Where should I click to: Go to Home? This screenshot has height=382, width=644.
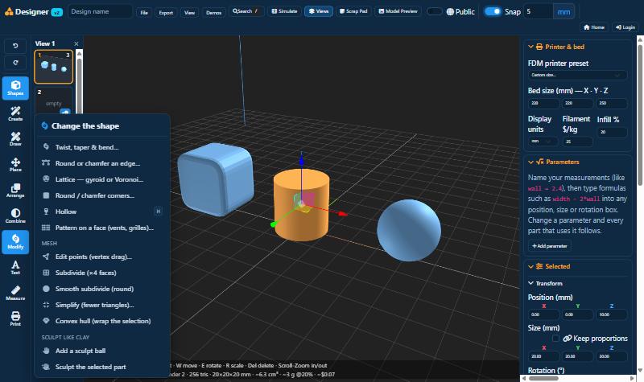(594, 27)
